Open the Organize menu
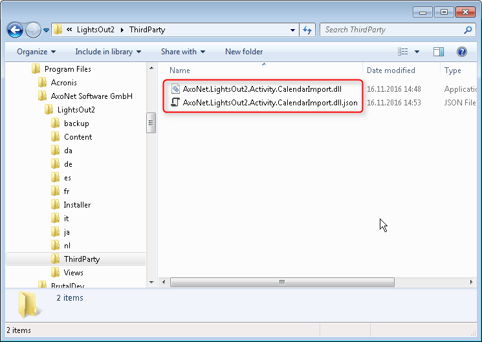Viewport: 482px width, 342px height. tap(36, 52)
